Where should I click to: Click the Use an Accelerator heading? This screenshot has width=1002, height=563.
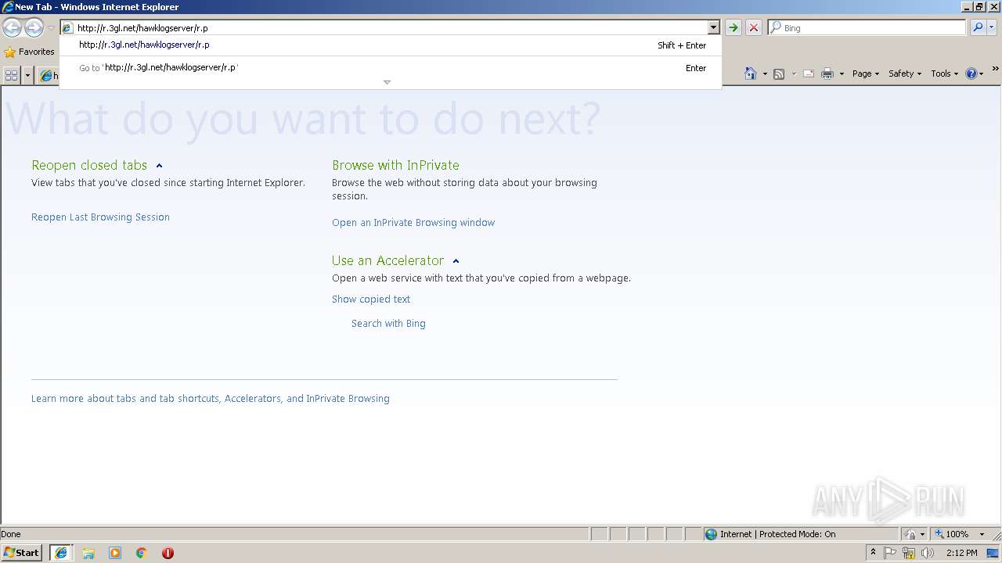387,261
